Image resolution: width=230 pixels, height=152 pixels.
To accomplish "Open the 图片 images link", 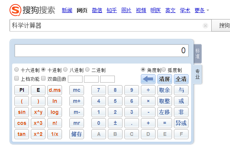I will (126, 10).
